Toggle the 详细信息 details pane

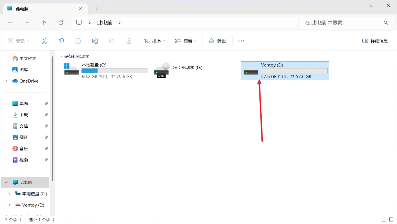tap(375, 41)
